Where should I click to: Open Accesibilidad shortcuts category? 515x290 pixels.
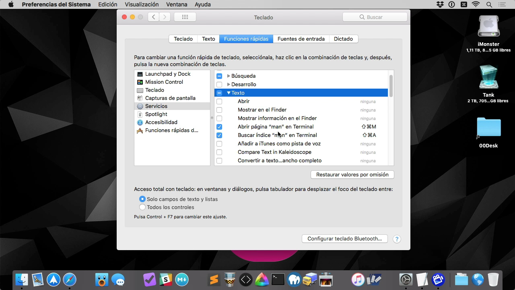(x=172, y=122)
